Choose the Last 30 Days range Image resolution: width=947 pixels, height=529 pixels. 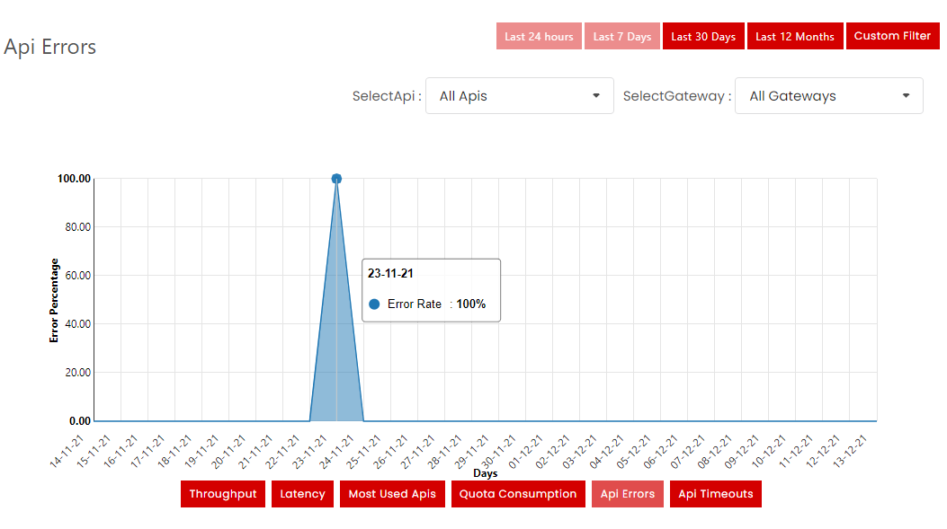(703, 37)
